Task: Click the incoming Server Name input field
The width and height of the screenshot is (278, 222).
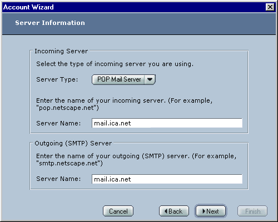Action: 167,123
